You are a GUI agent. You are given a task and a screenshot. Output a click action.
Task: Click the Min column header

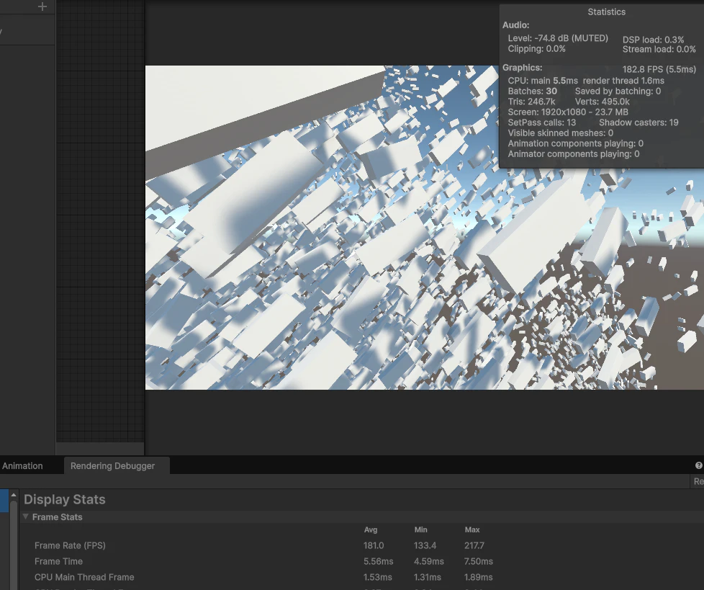420,529
